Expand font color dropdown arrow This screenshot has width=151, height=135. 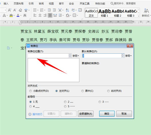point(21,16)
